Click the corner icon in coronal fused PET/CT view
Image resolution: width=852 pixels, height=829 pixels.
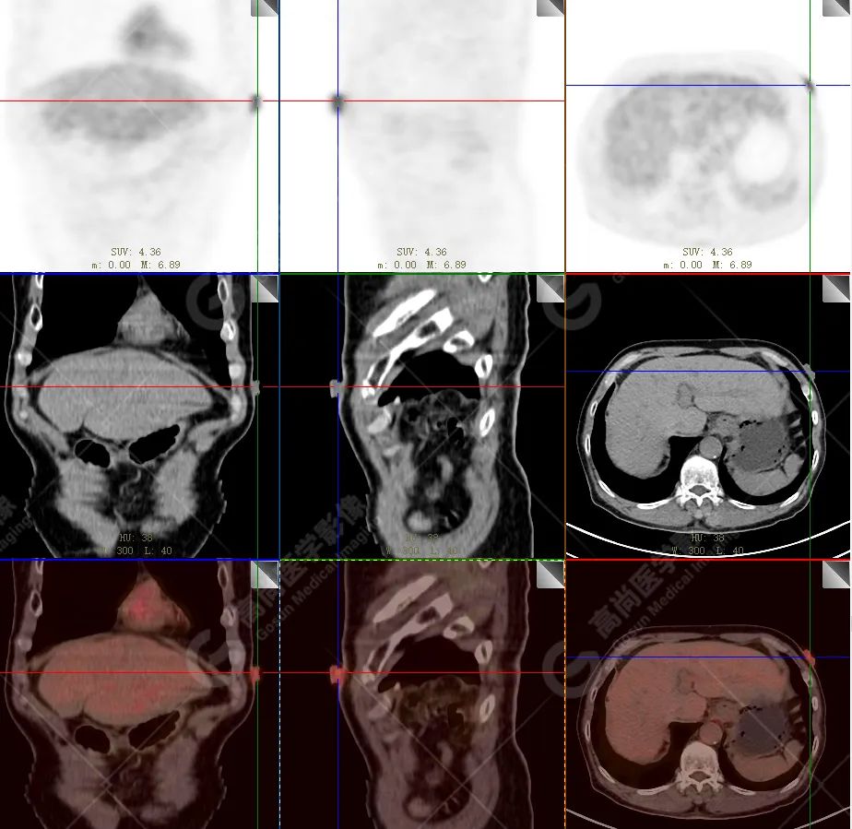(x=265, y=574)
